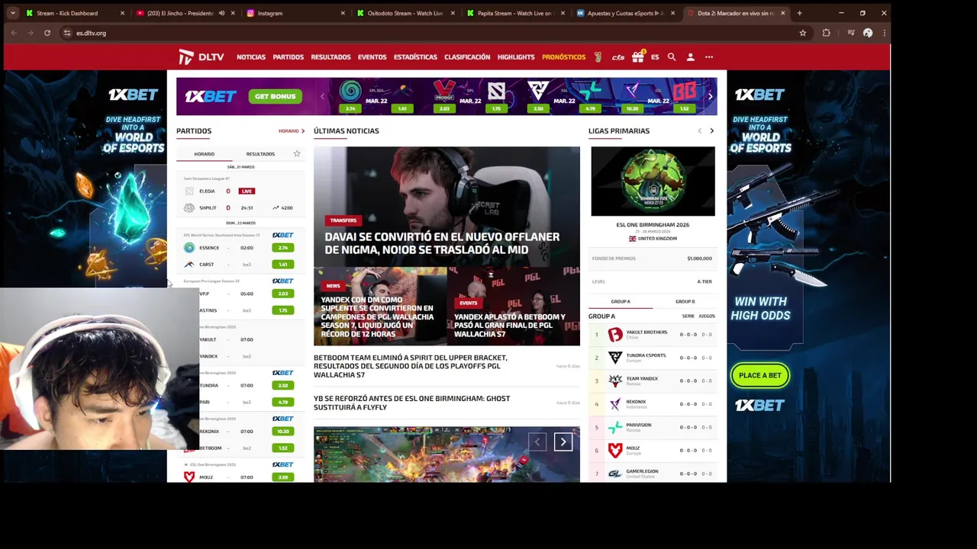Show the next video highlight with arrow

pyautogui.click(x=563, y=441)
